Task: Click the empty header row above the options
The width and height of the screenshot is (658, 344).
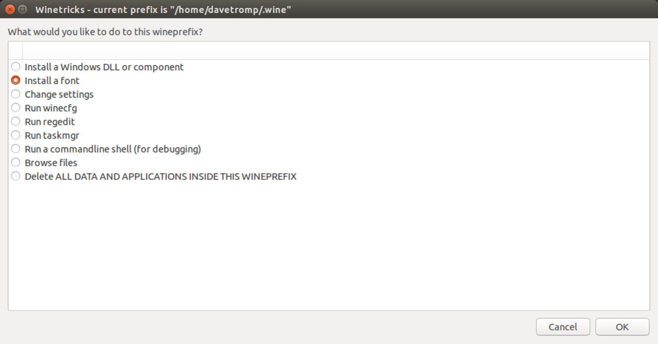Action: (x=329, y=49)
